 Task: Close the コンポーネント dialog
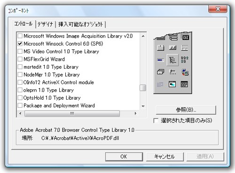pos(218,9)
